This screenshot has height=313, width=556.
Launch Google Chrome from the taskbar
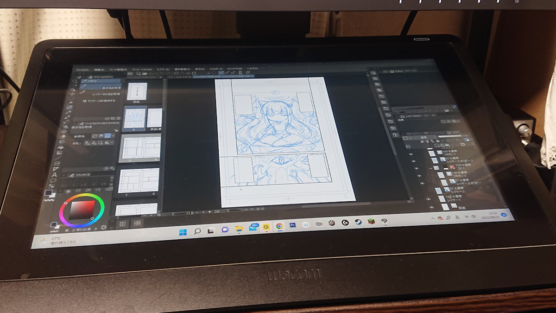click(x=279, y=226)
